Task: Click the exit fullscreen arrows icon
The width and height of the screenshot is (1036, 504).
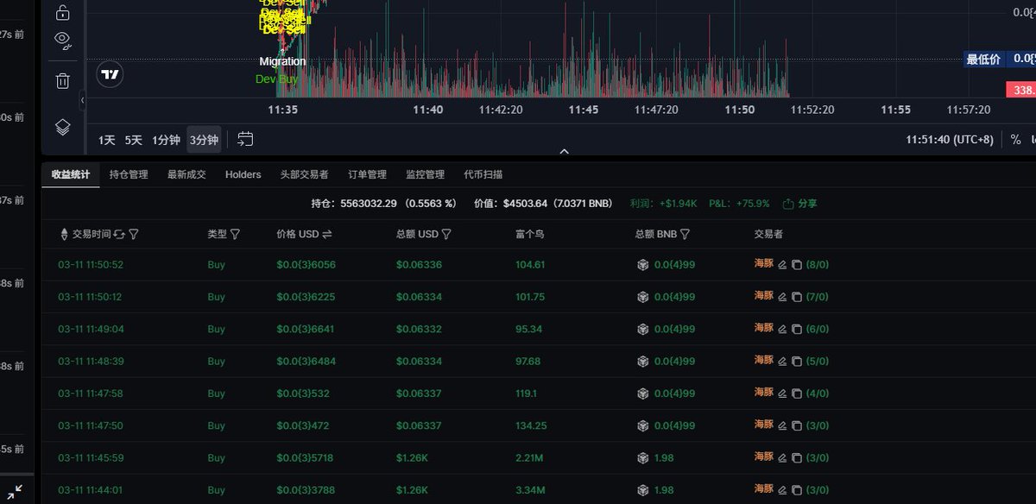Action: tap(15, 492)
